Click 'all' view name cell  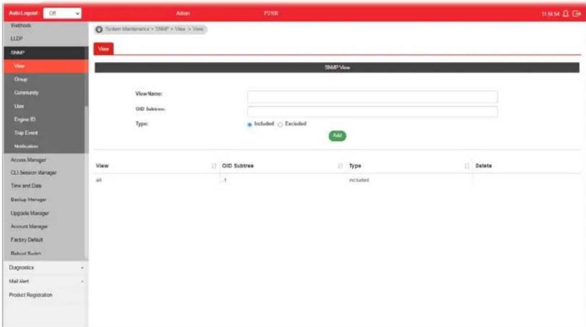click(99, 180)
